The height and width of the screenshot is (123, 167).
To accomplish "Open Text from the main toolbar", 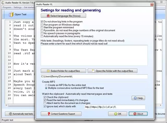I will 18,14.
